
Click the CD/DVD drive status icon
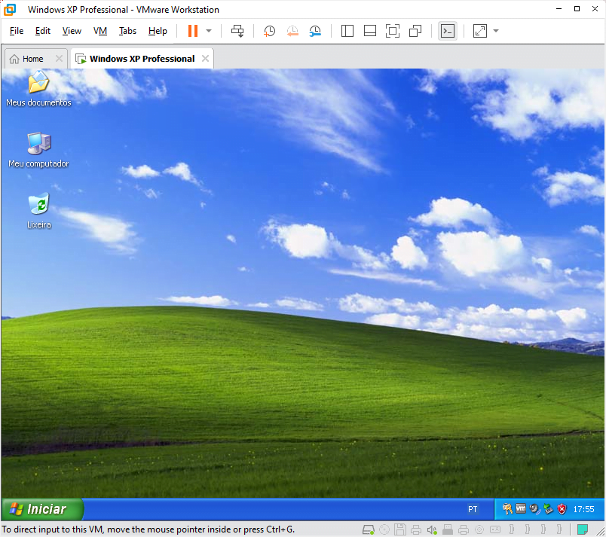(384, 529)
